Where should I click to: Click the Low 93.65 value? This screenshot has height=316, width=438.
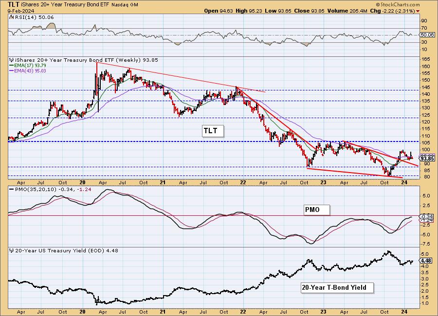tap(278, 11)
